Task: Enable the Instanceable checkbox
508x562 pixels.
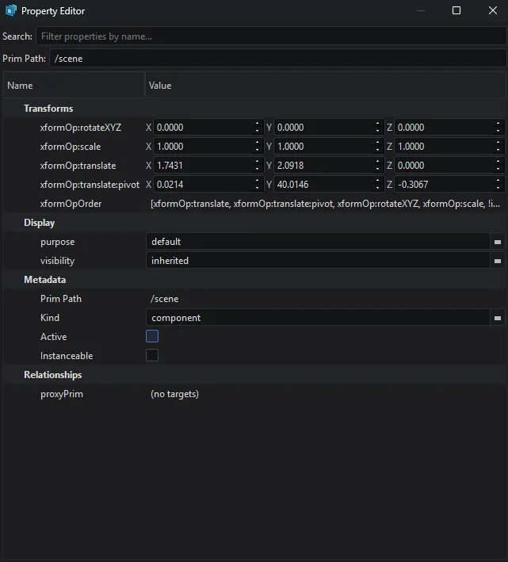Action: (x=152, y=355)
